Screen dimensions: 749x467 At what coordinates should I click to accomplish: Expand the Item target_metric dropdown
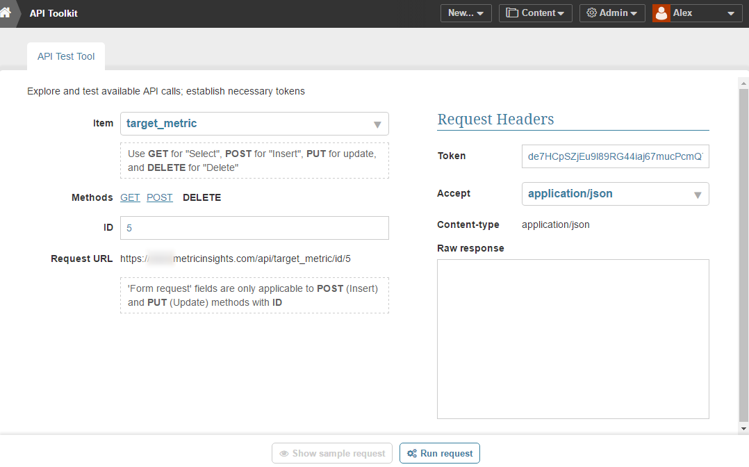pos(377,124)
